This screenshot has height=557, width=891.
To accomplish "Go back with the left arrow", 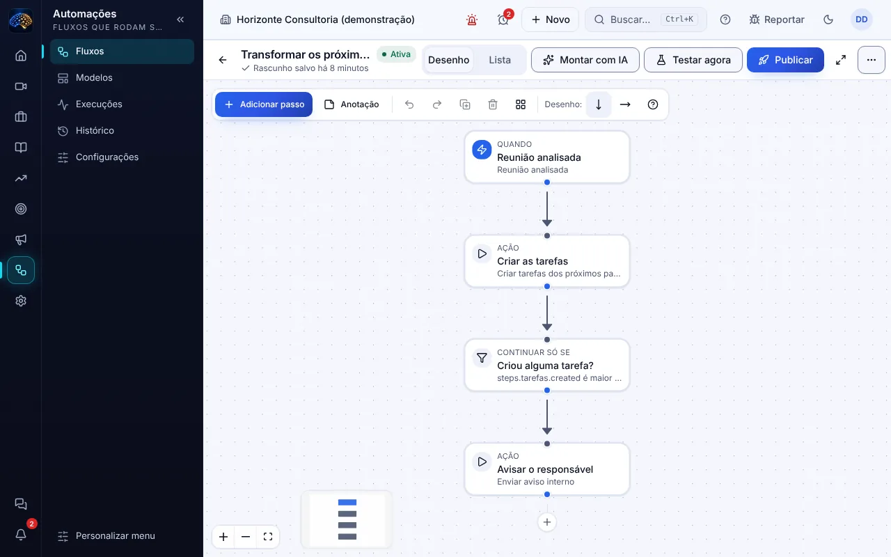I will coord(223,60).
